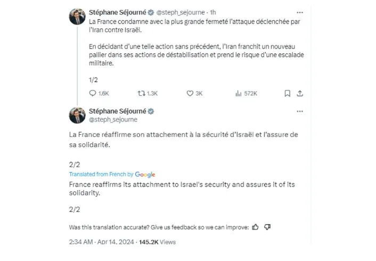Open more options on the 2/2 tweet

pyautogui.click(x=300, y=111)
